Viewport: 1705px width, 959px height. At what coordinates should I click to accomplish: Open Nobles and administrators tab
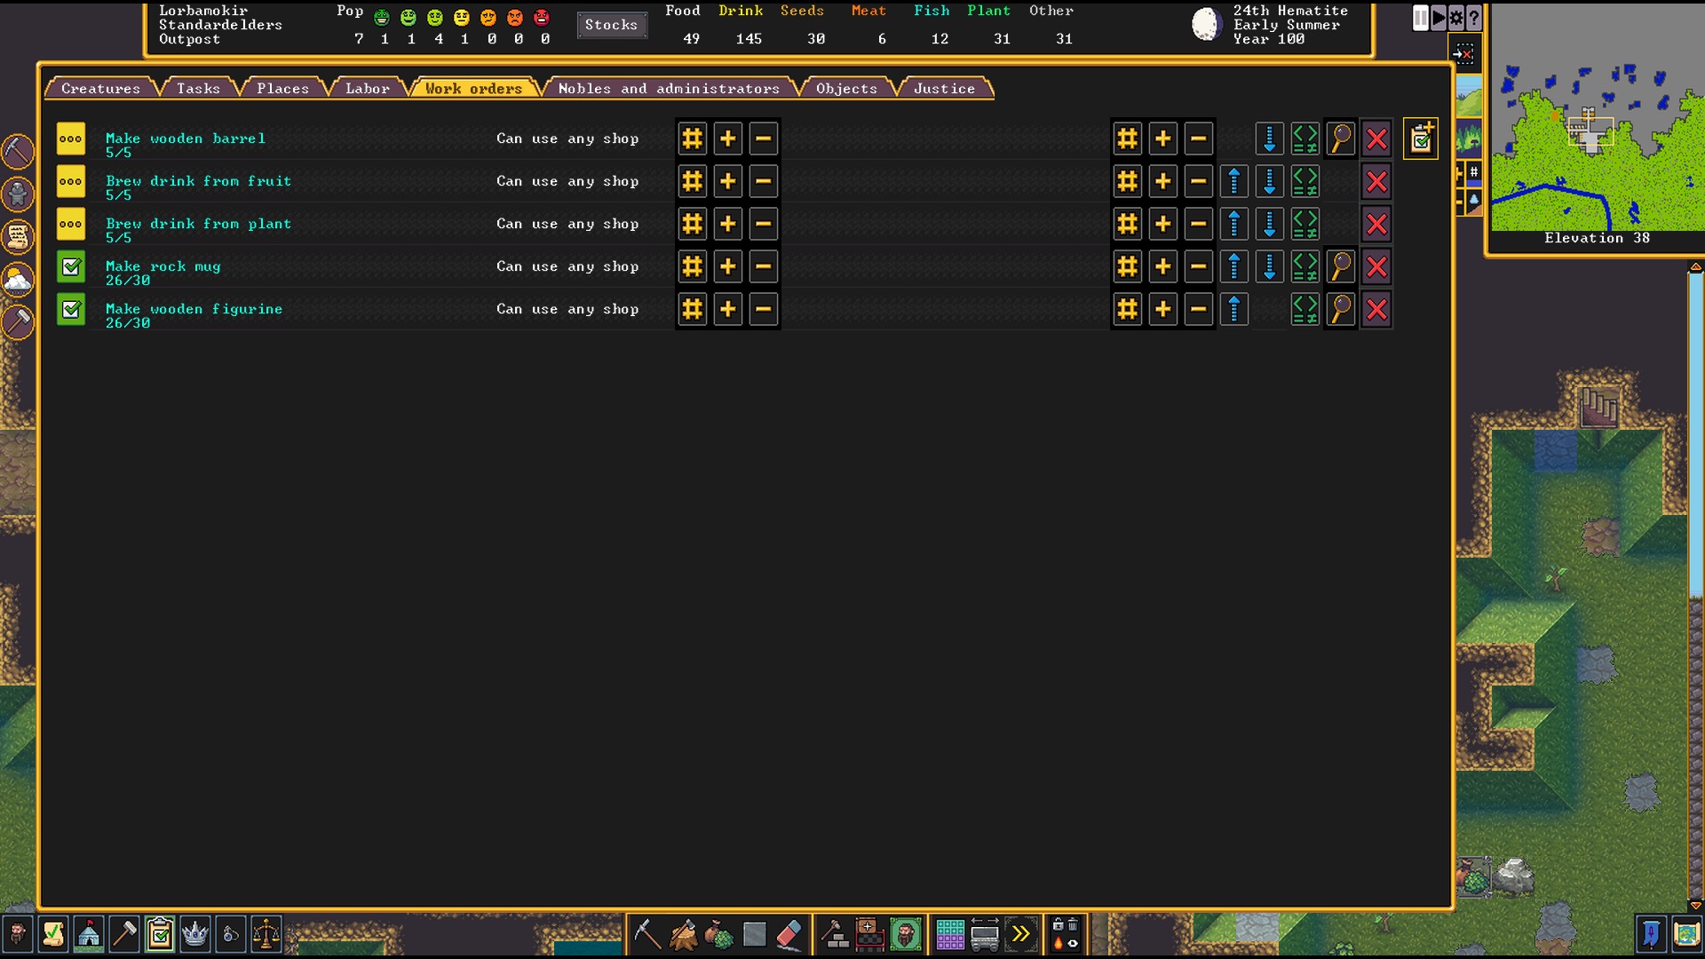tap(669, 88)
